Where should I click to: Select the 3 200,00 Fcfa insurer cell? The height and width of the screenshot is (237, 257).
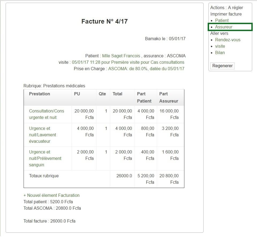coord(170,135)
